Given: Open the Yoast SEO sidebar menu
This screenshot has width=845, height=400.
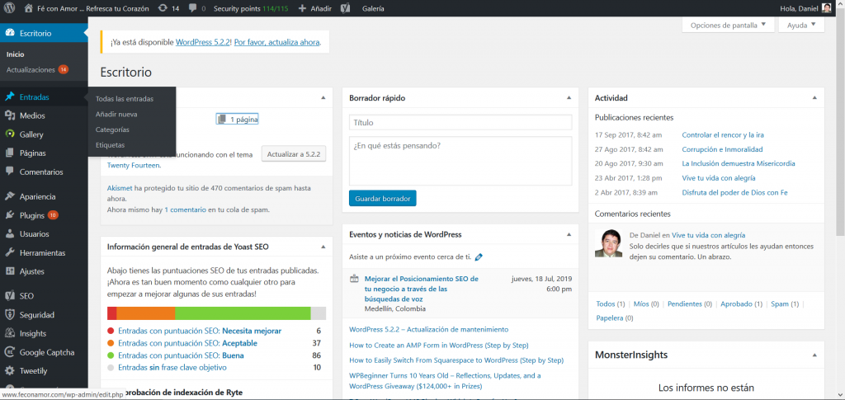Looking at the screenshot, I should pos(26,295).
